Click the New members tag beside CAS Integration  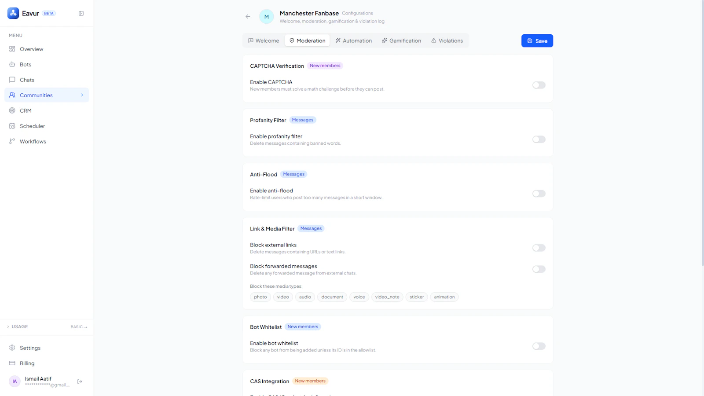pyautogui.click(x=310, y=381)
